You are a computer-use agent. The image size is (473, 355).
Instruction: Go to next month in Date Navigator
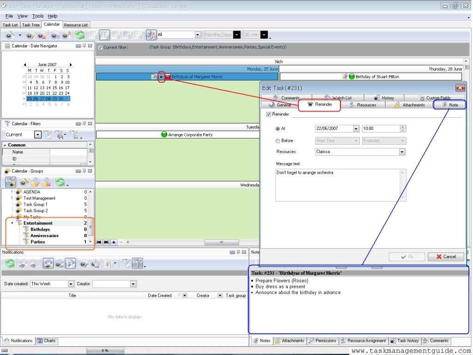[71, 65]
